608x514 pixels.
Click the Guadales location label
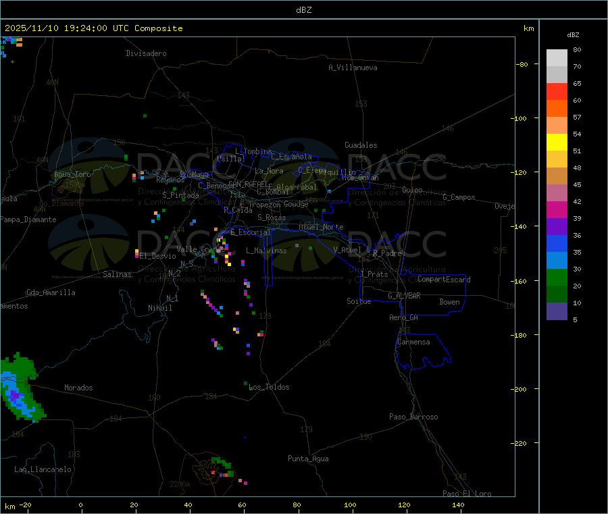point(361,145)
